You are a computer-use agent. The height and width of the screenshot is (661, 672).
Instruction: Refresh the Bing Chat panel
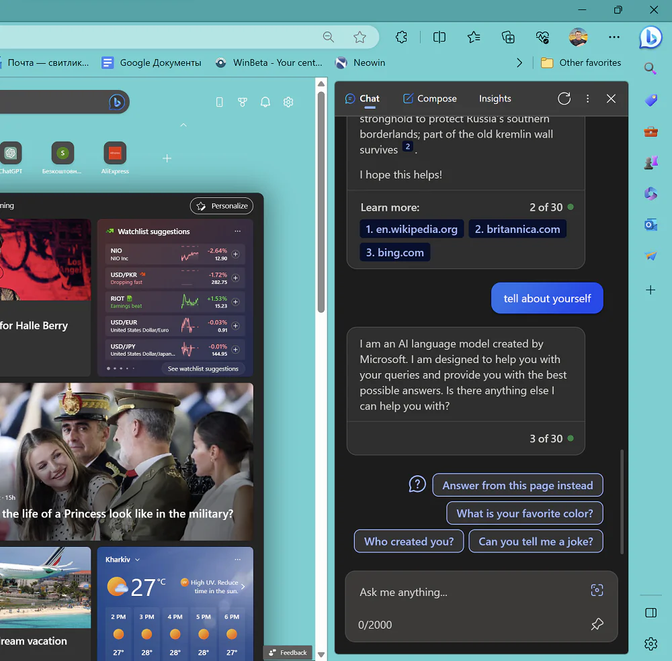point(564,99)
